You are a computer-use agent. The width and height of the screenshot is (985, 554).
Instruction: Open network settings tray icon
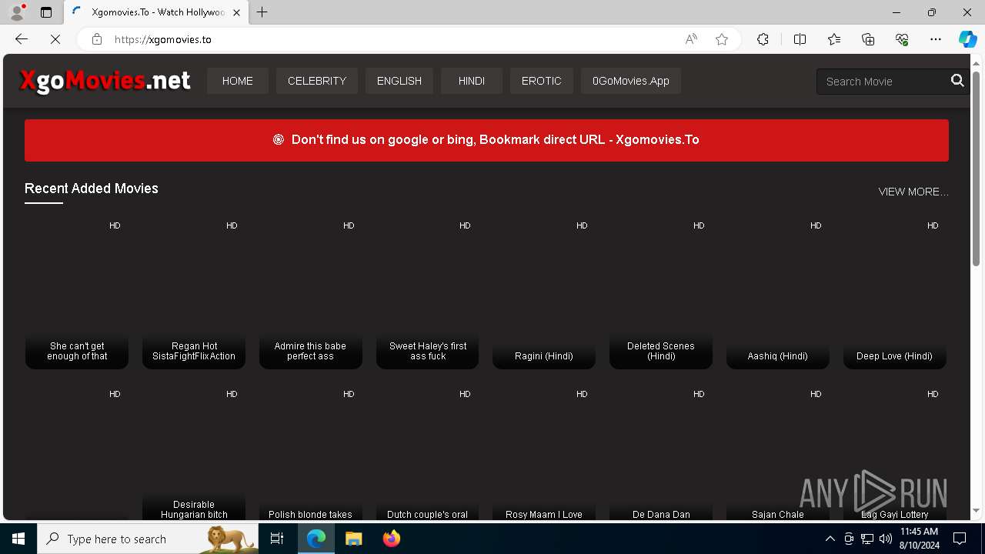coord(867,539)
